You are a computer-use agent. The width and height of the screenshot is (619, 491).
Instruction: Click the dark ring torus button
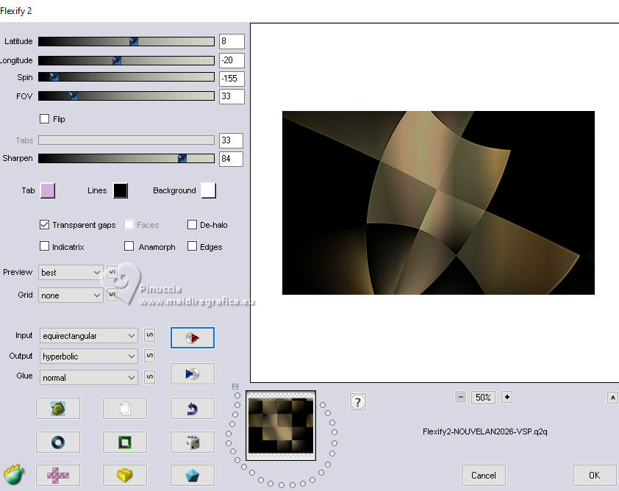pyautogui.click(x=57, y=442)
